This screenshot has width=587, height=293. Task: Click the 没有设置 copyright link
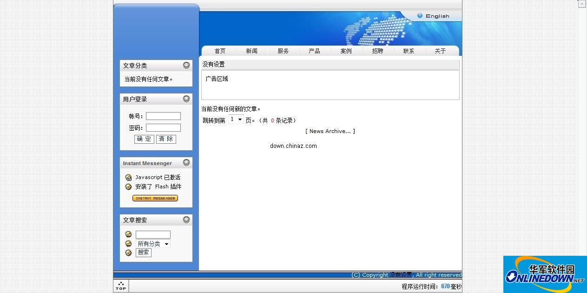401,275
